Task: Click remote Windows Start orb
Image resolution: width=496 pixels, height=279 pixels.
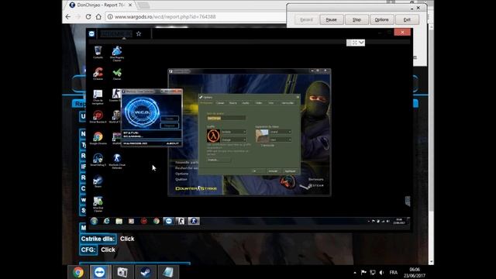Action: tap(94, 221)
